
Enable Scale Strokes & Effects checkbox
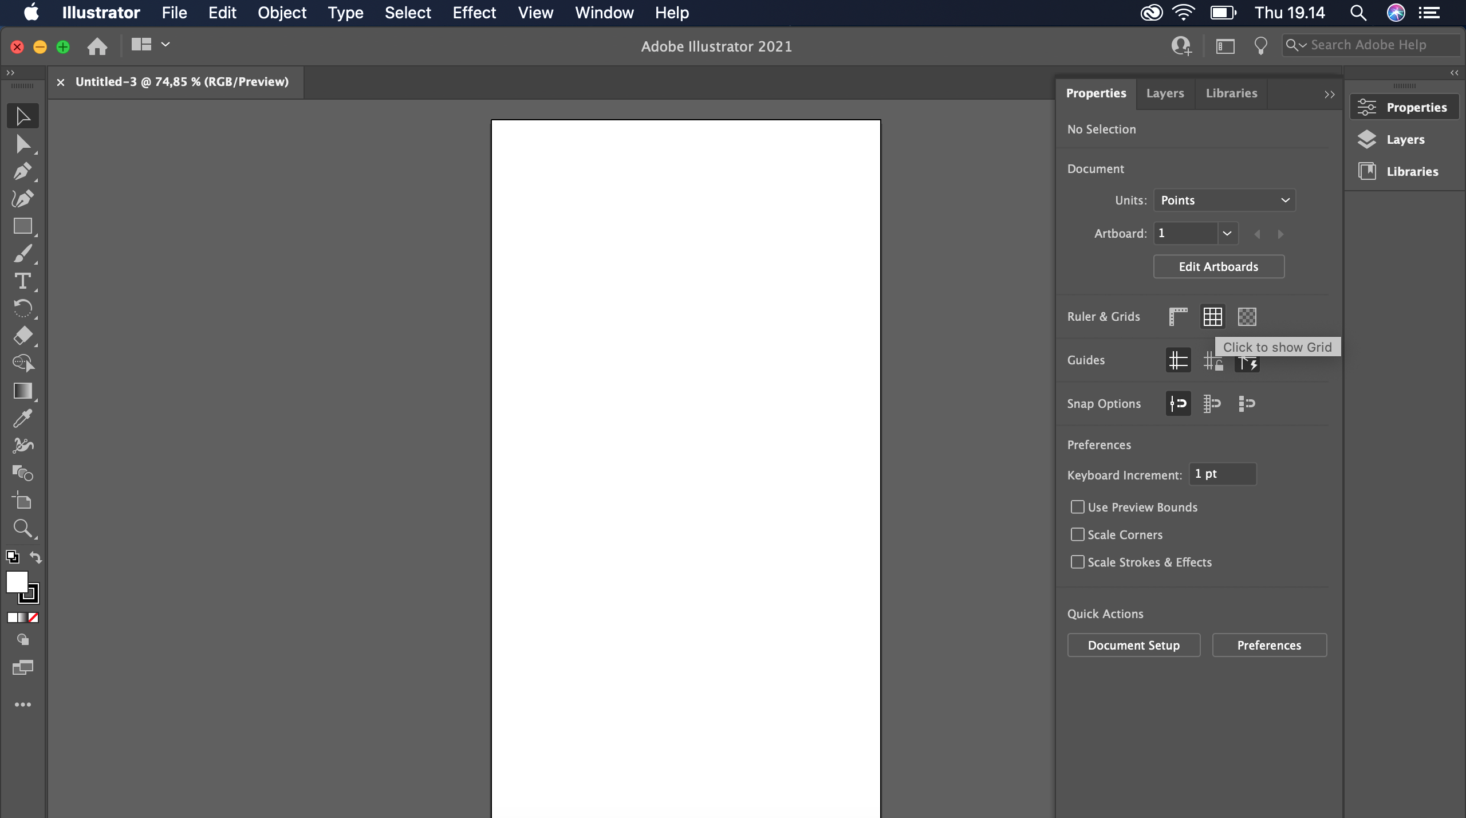coord(1077,562)
